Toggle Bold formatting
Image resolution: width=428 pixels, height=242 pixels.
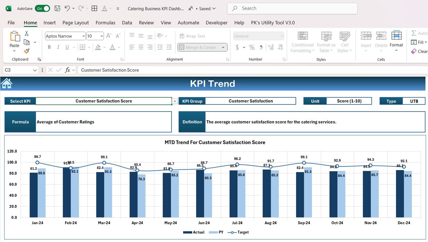click(49, 47)
